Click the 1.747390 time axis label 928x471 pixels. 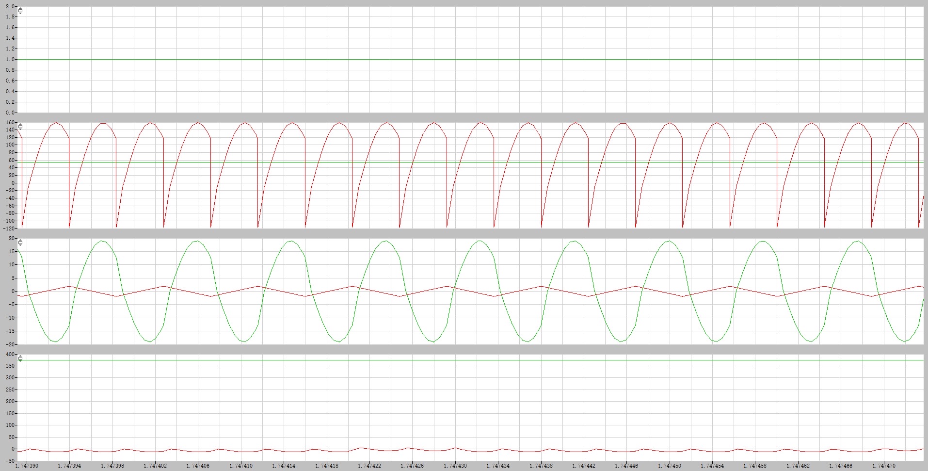(x=27, y=466)
